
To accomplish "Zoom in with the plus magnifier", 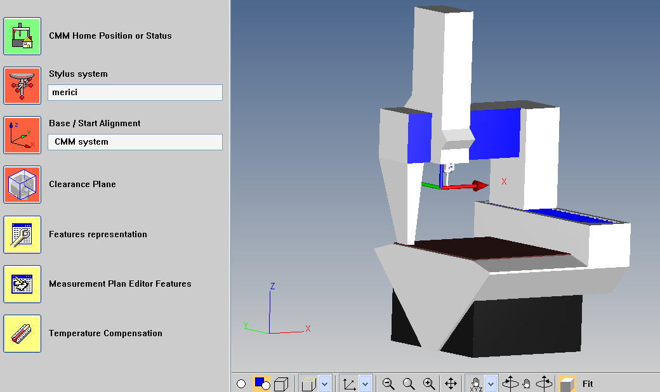I will 429,384.
